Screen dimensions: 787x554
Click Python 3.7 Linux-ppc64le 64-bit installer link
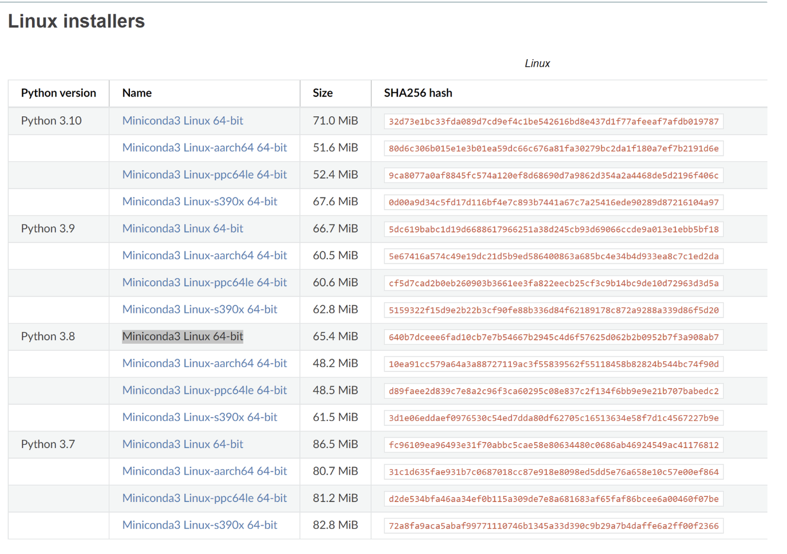pos(204,498)
